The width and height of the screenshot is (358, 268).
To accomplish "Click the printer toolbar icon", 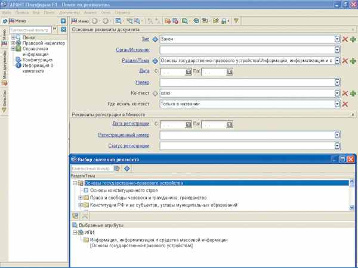I will tap(224, 21).
